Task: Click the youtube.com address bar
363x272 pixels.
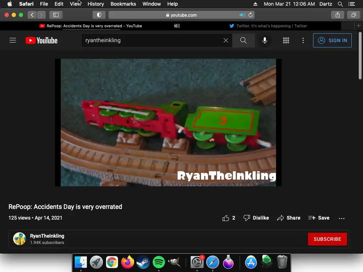Action: click(x=181, y=15)
